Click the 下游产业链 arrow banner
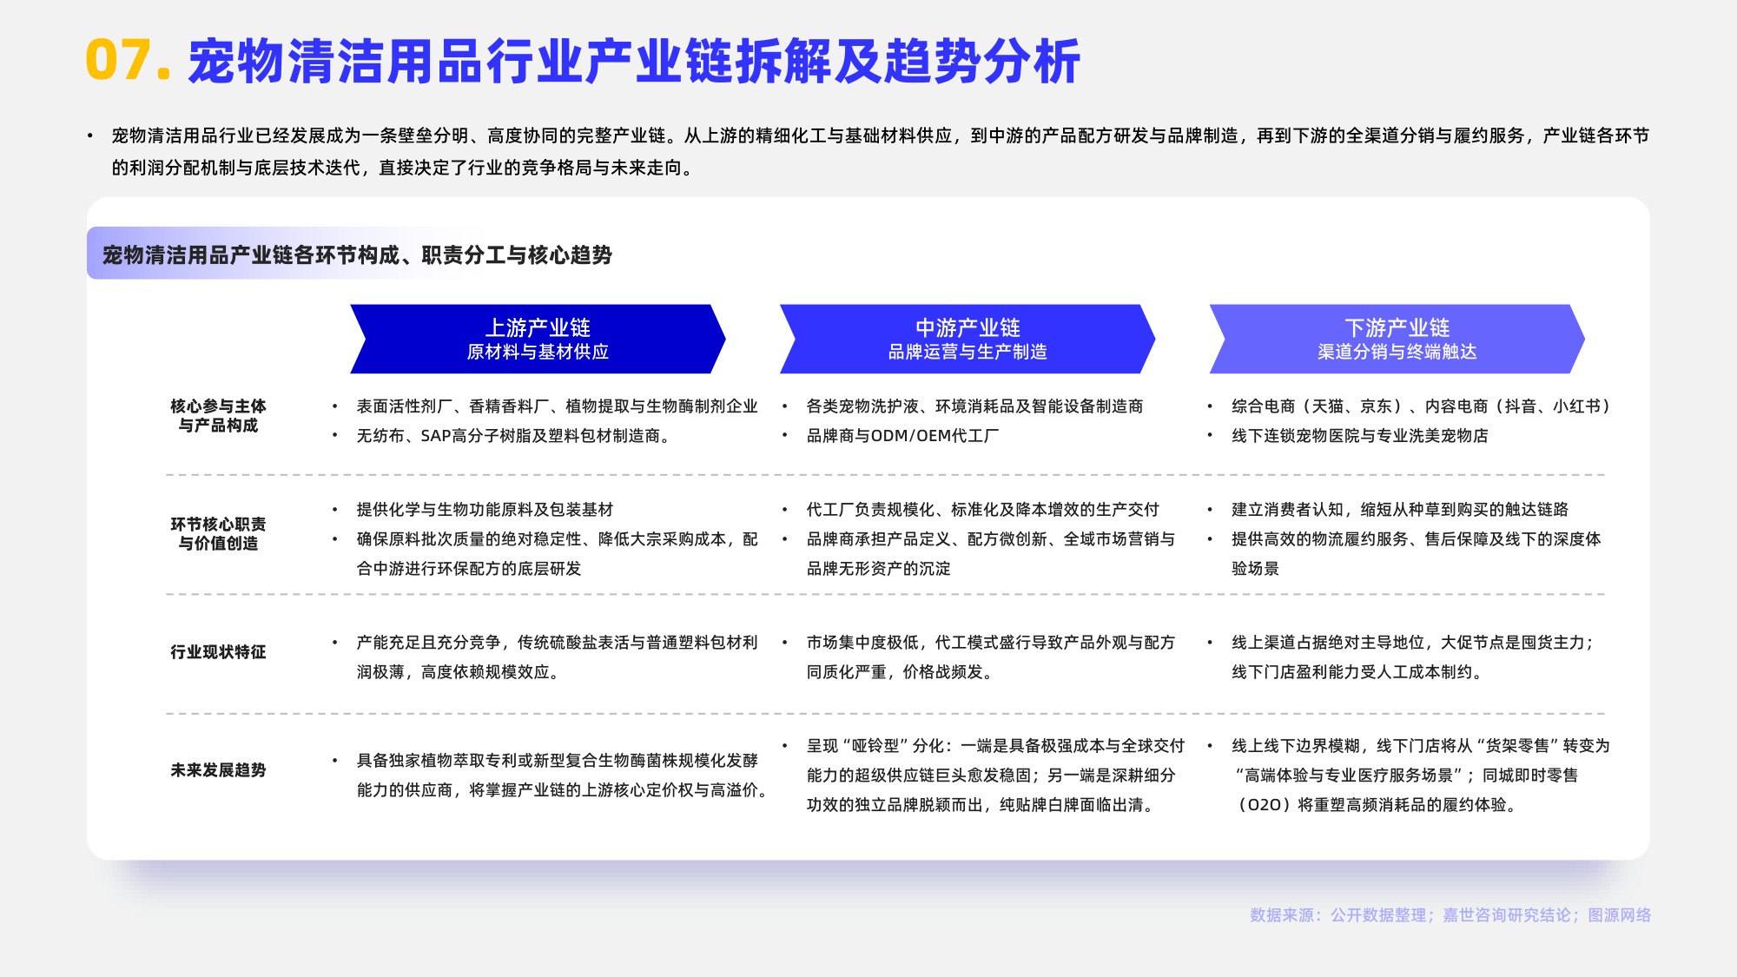 (1397, 339)
